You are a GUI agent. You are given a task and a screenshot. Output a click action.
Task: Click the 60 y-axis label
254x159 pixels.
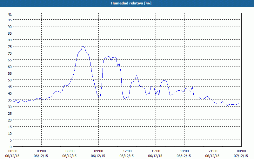(x=10, y=66)
